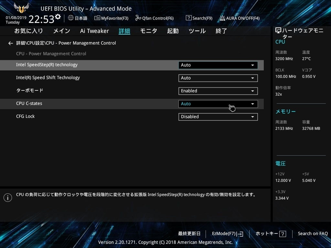Viewport: 331px width, 248px height.
Task: Select the 詳細 tab
Action: (x=124, y=31)
